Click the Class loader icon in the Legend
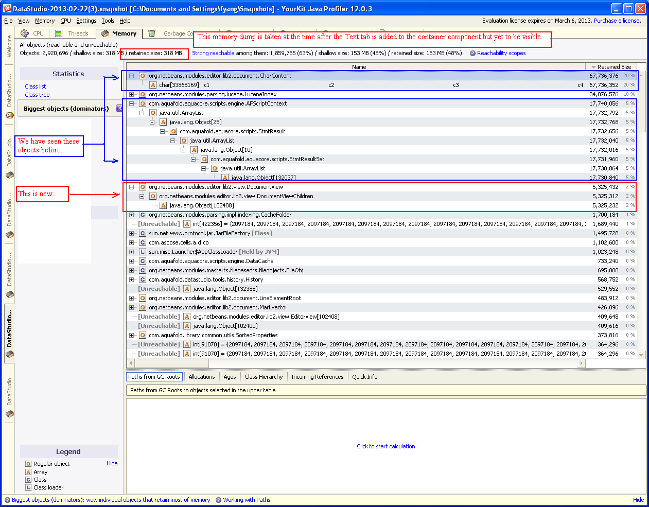The image size is (649, 507). [x=28, y=487]
